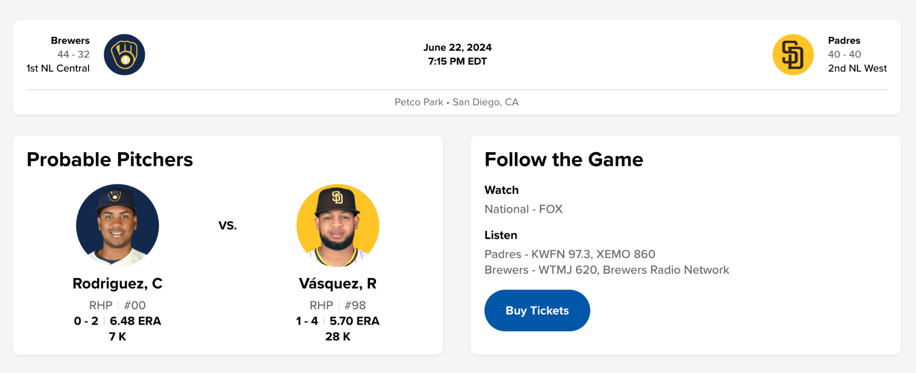
Task: Click the Probable Pitchers heading
Action: (x=110, y=160)
